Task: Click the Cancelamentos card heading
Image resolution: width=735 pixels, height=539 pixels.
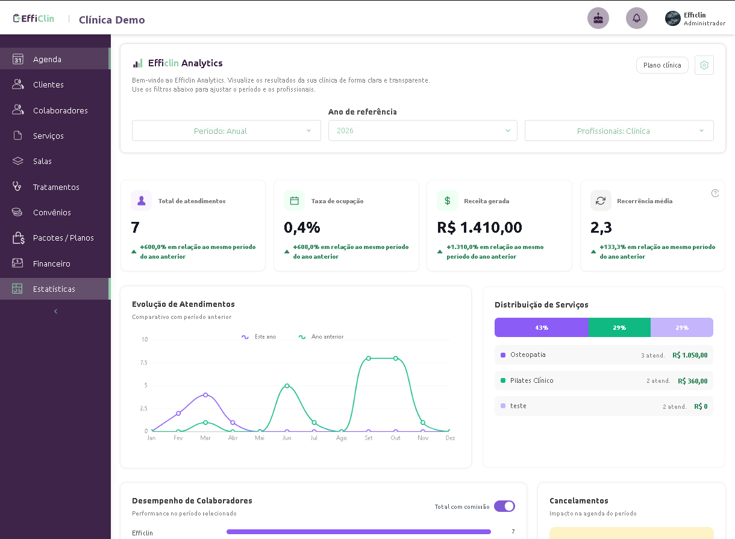Action: click(579, 500)
